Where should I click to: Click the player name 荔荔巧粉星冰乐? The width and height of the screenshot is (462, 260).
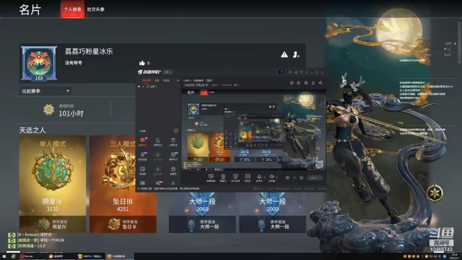pyautogui.click(x=89, y=51)
